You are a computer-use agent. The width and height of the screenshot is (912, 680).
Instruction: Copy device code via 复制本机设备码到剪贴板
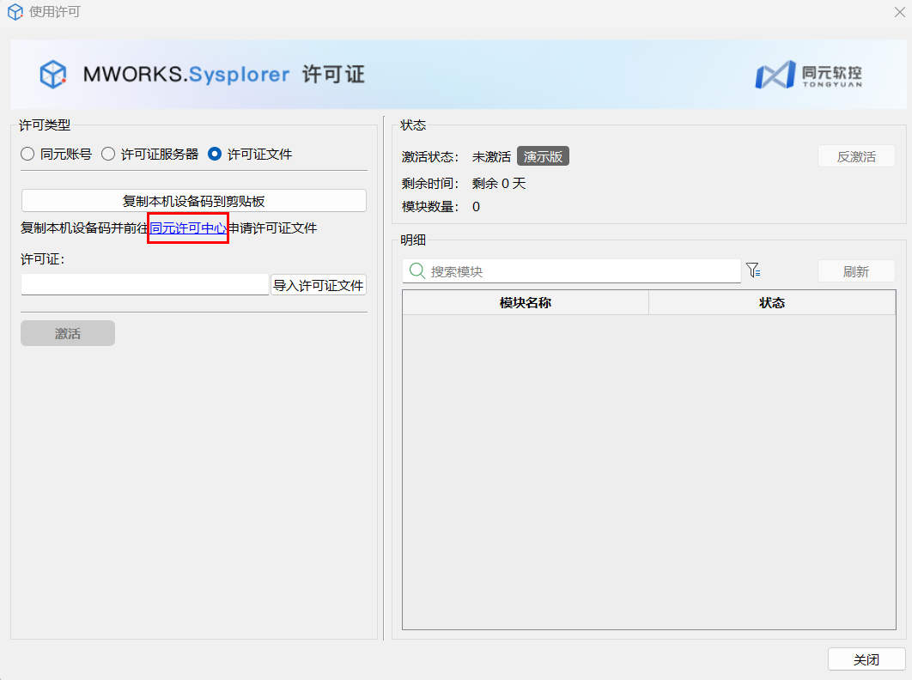tap(193, 201)
